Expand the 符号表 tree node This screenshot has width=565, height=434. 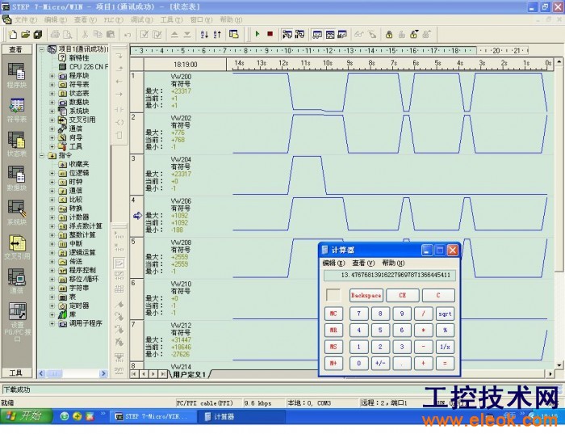(52, 84)
